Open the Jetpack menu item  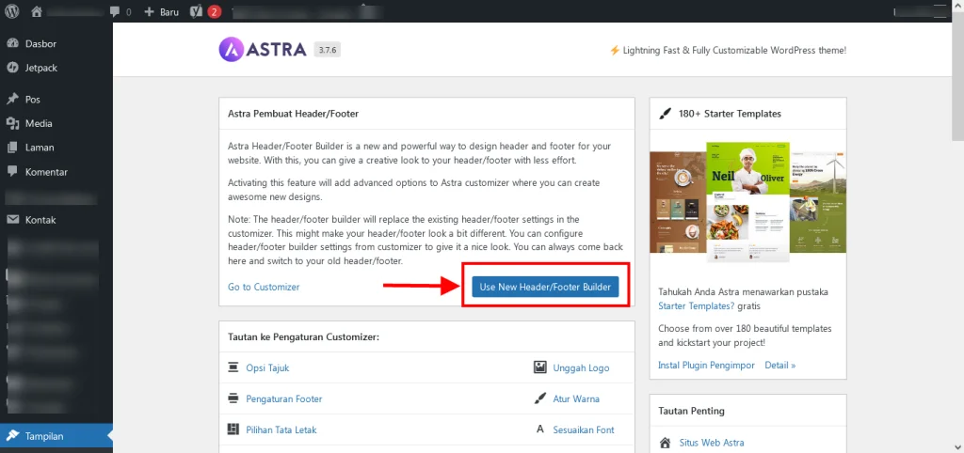(x=42, y=68)
